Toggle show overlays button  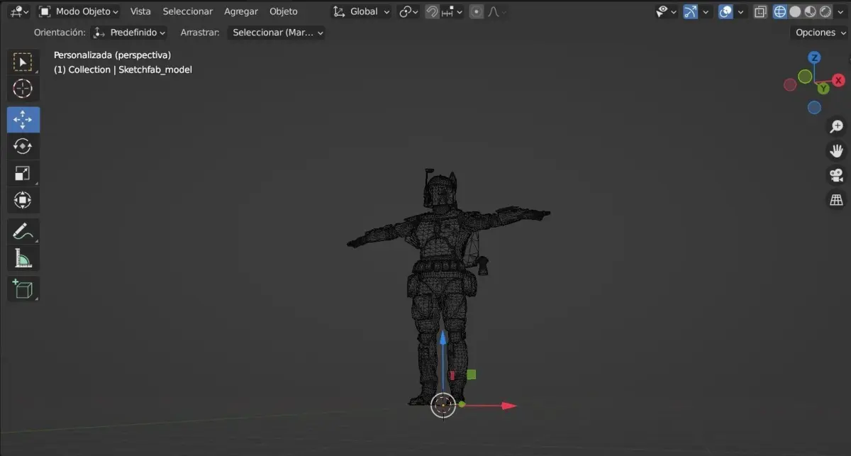(x=725, y=11)
